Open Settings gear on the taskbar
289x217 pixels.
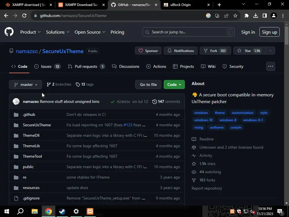coord(76,211)
